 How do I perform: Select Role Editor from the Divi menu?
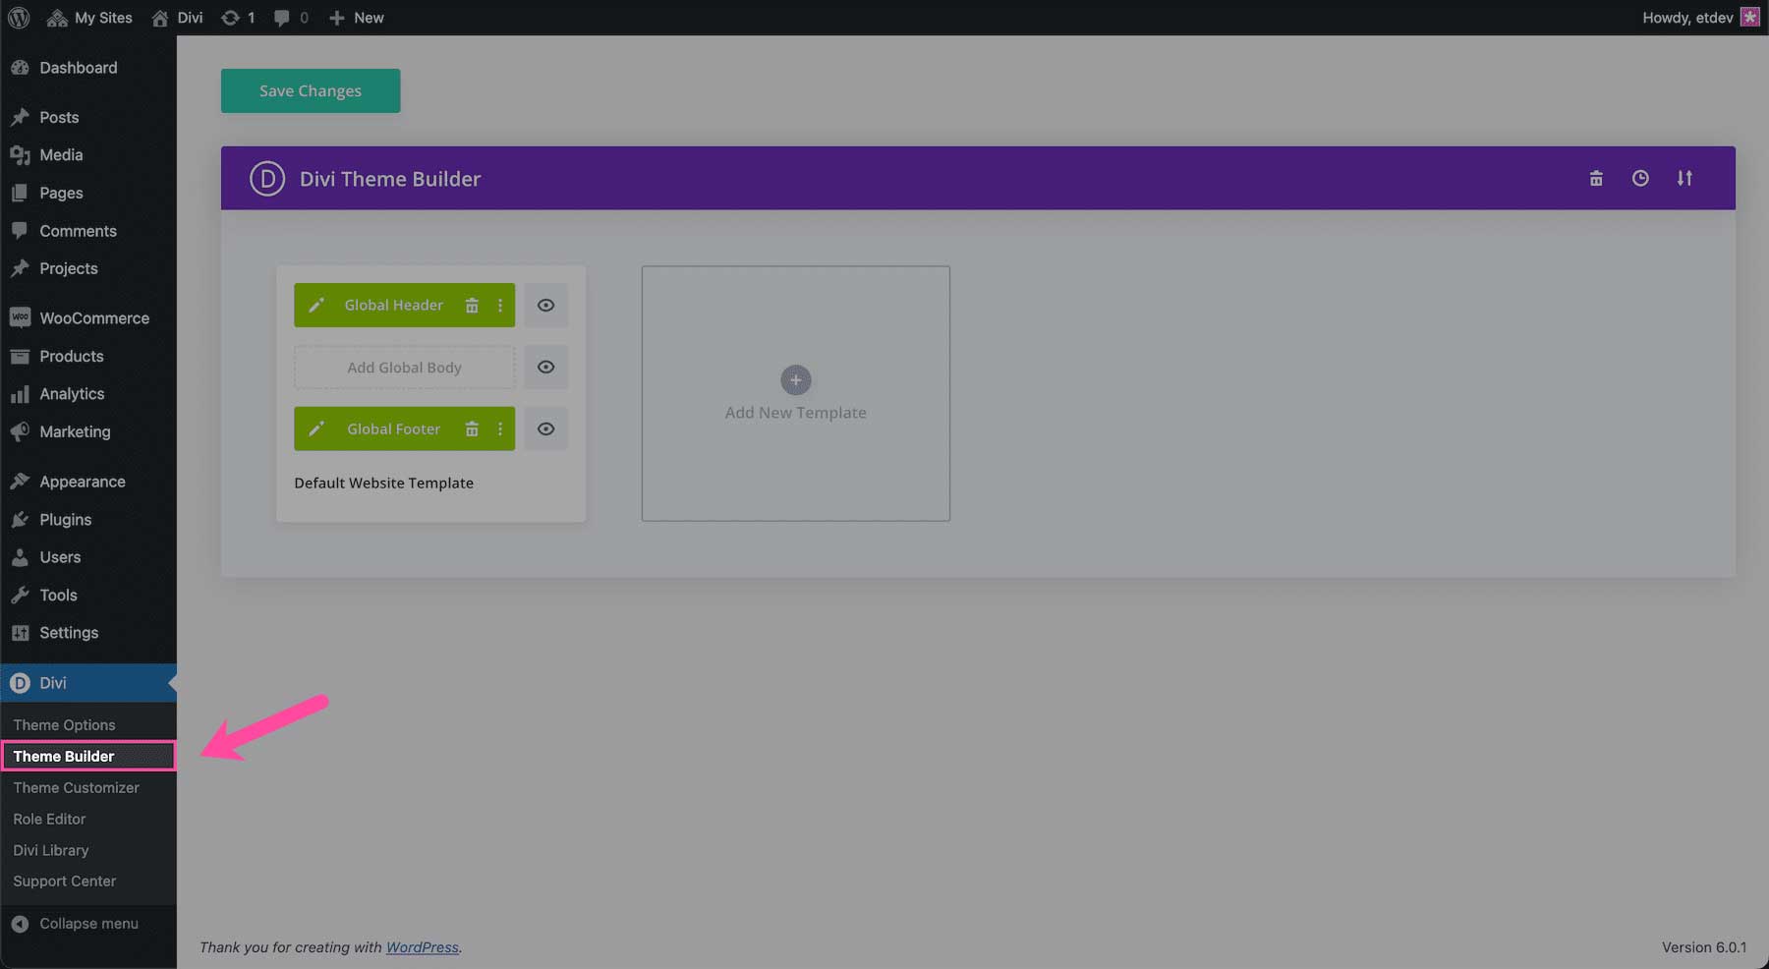click(48, 819)
